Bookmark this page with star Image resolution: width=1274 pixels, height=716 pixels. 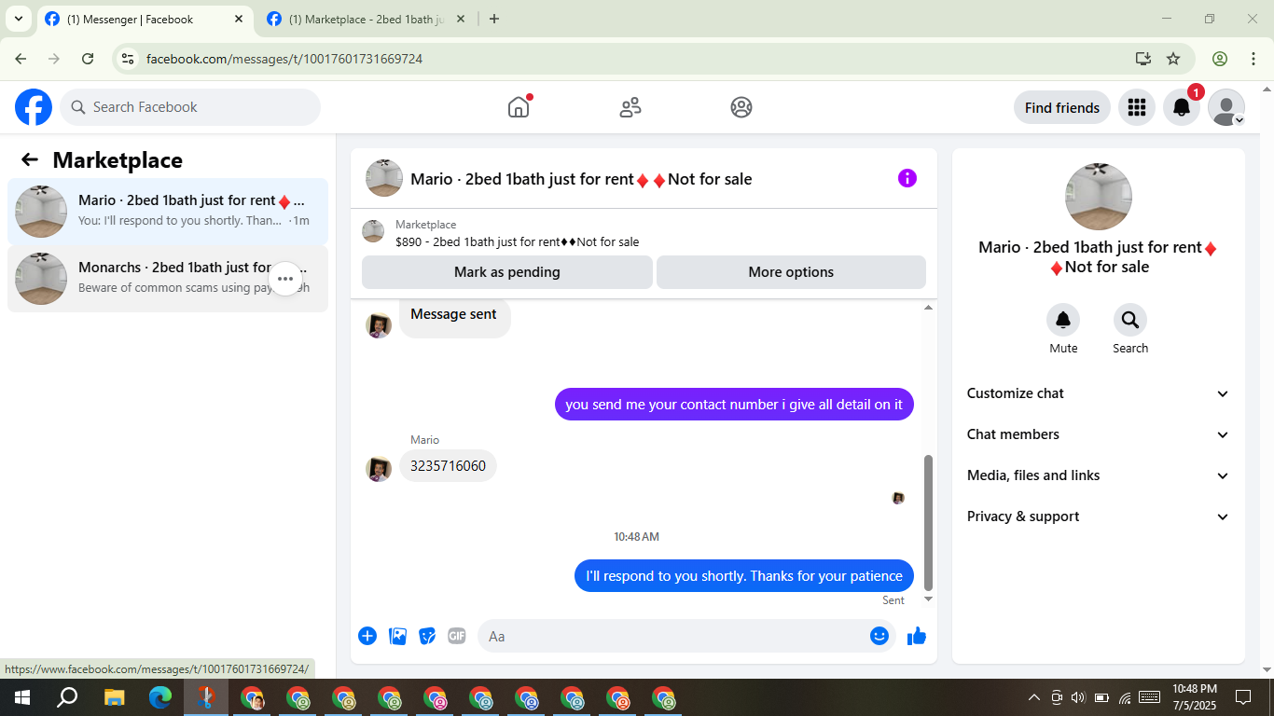click(1173, 59)
